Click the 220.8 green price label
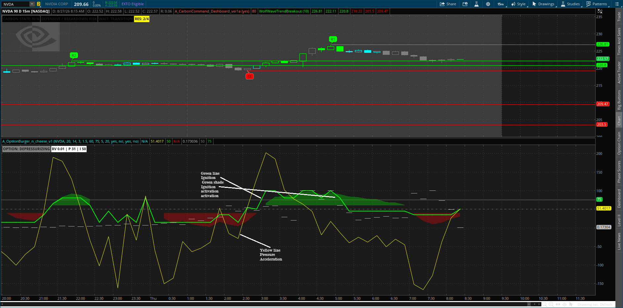The width and height of the screenshot is (623, 308). coord(602,65)
